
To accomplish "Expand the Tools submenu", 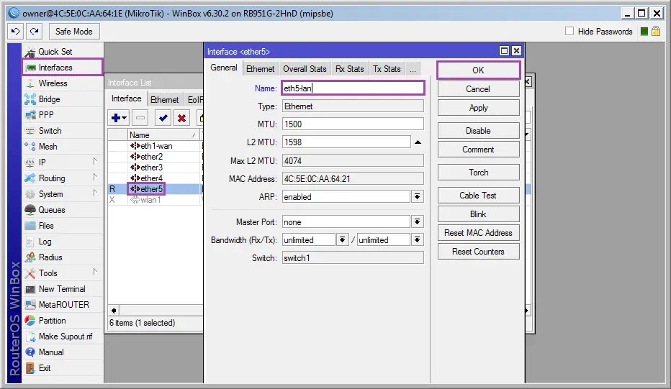I will pos(95,273).
